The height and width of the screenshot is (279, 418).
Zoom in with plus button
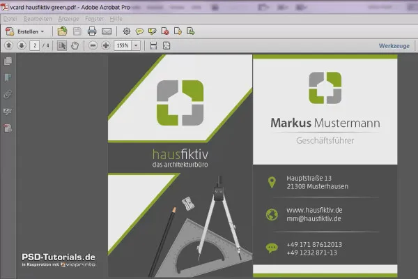(106, 45)
